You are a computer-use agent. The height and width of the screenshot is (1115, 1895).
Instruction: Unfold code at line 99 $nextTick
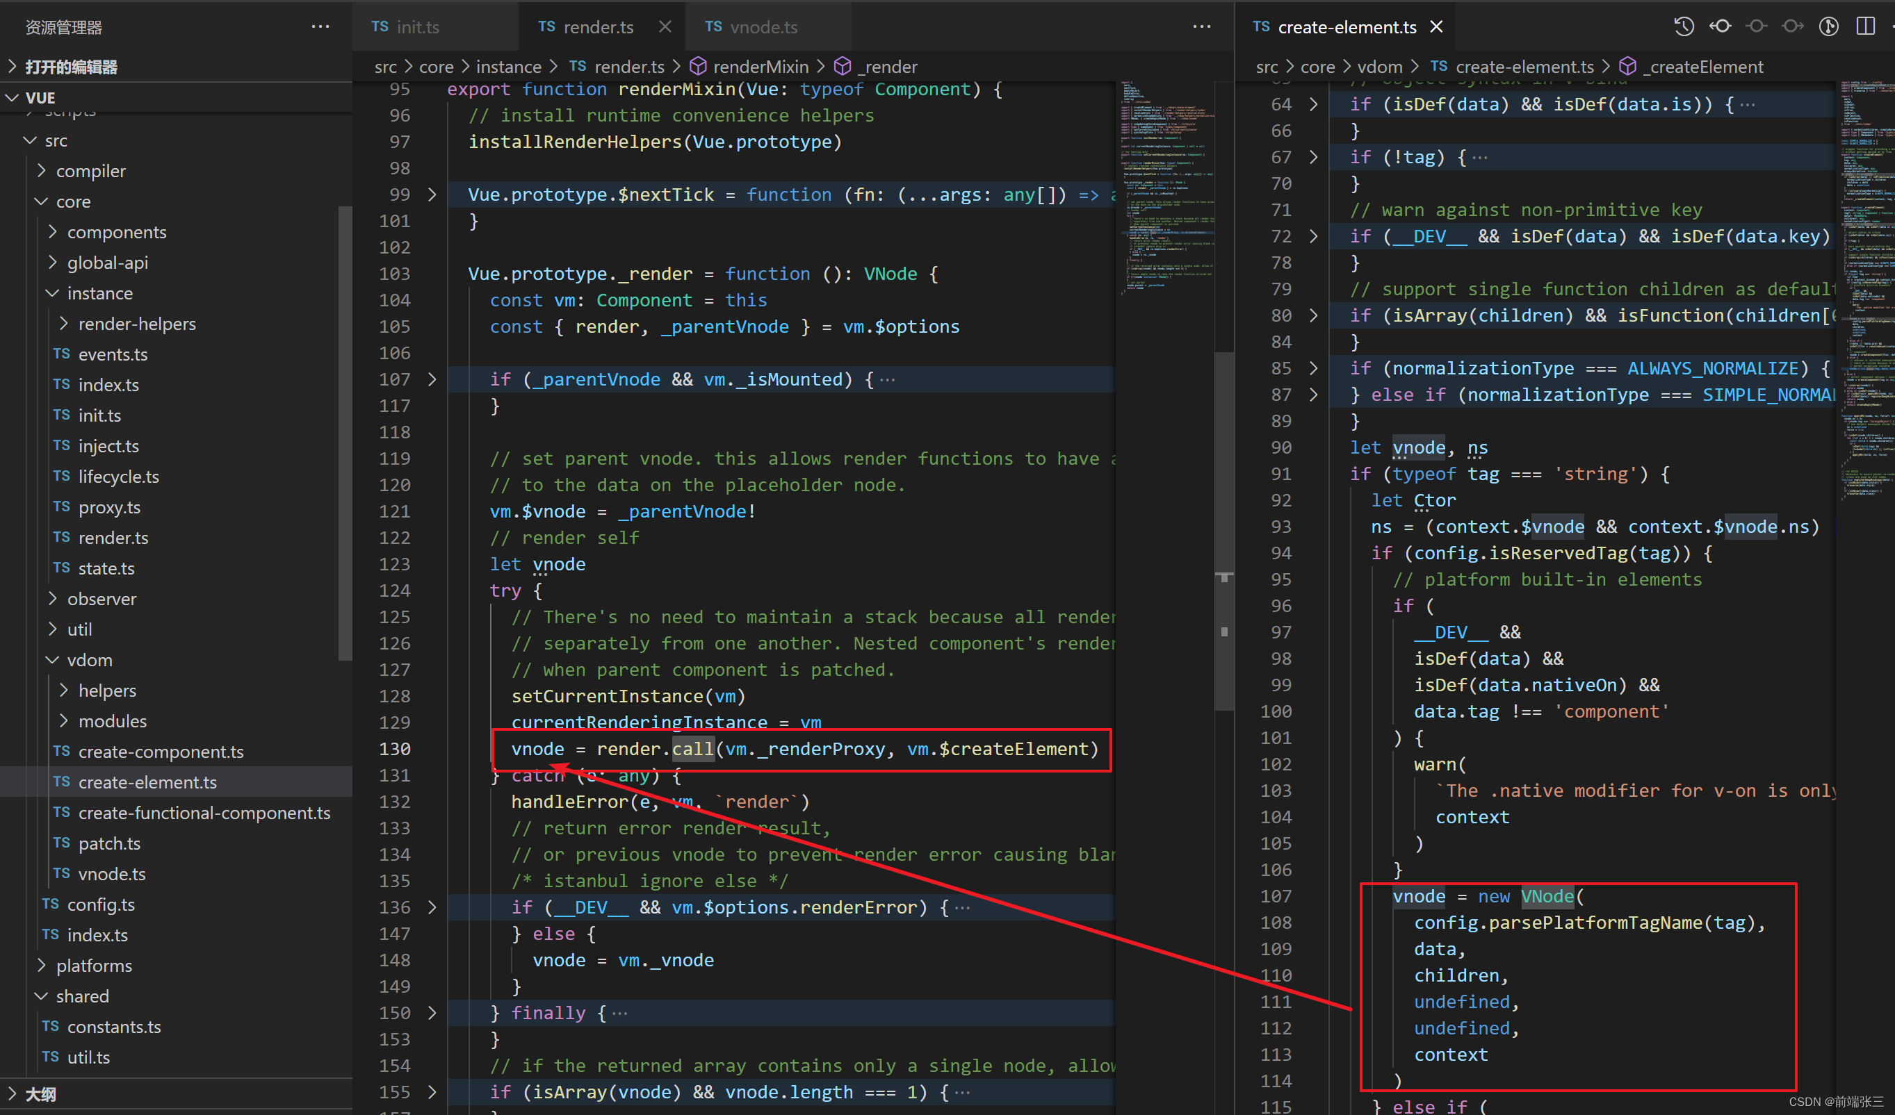(x=432, y=195)
